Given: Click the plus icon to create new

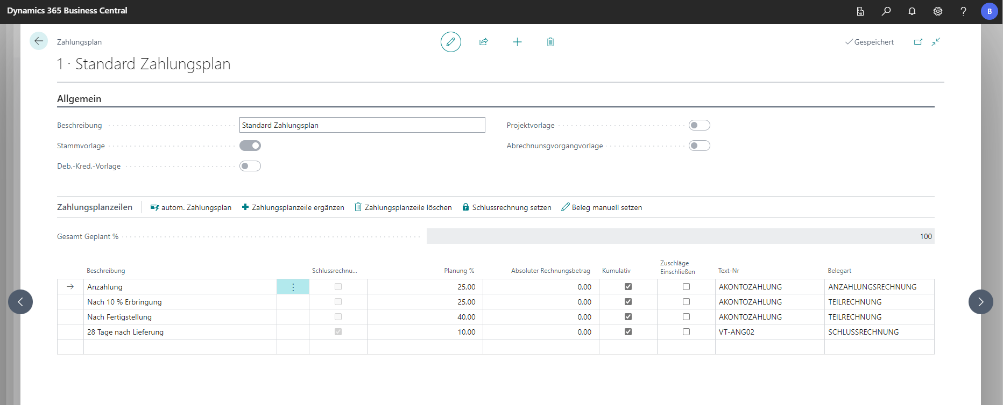Looking at the screenshot, I should pyautogui.click(x=517, y=42).
